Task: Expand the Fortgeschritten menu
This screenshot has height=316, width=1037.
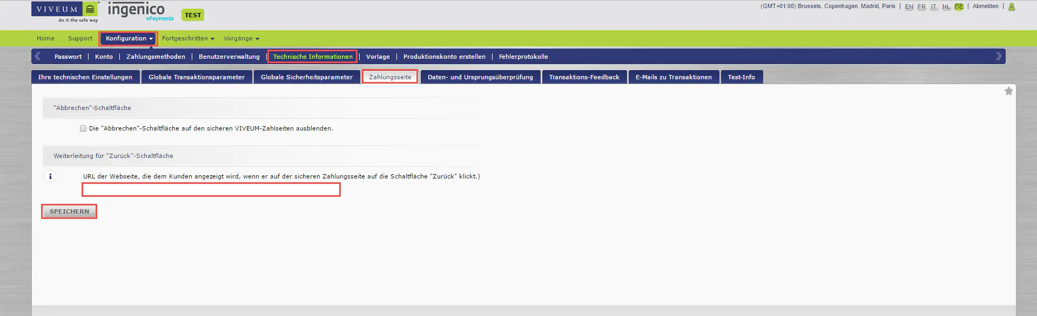Action: (x=188, y=39)
